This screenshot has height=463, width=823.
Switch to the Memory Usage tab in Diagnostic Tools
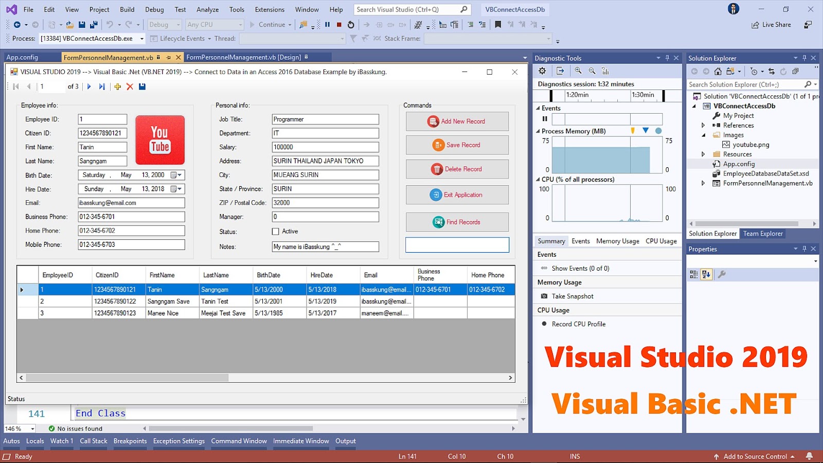click(x=617, y=241)
